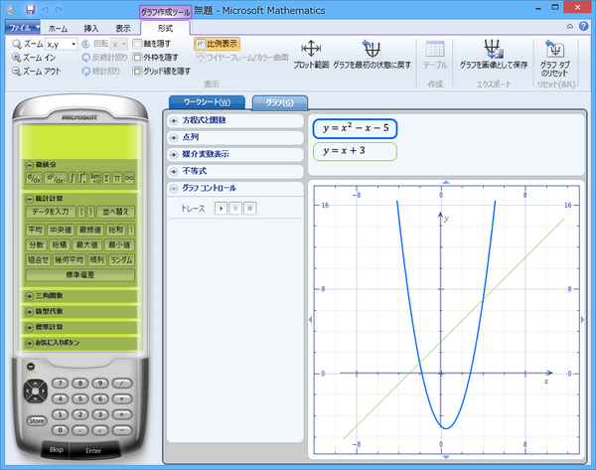Toggle 軸を隠す hide axes checkbox
Image resolution: width=596 pixels, height=470 pixels.
coord(137,44)
